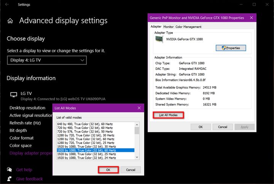The image size is (274, 184).
Task: Close the List All Modes dialog
Action: click(x=139, y=108)
